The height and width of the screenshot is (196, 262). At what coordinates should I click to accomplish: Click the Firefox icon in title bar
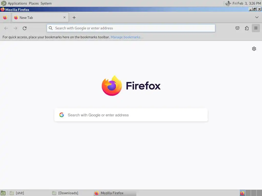click(3, 9)
